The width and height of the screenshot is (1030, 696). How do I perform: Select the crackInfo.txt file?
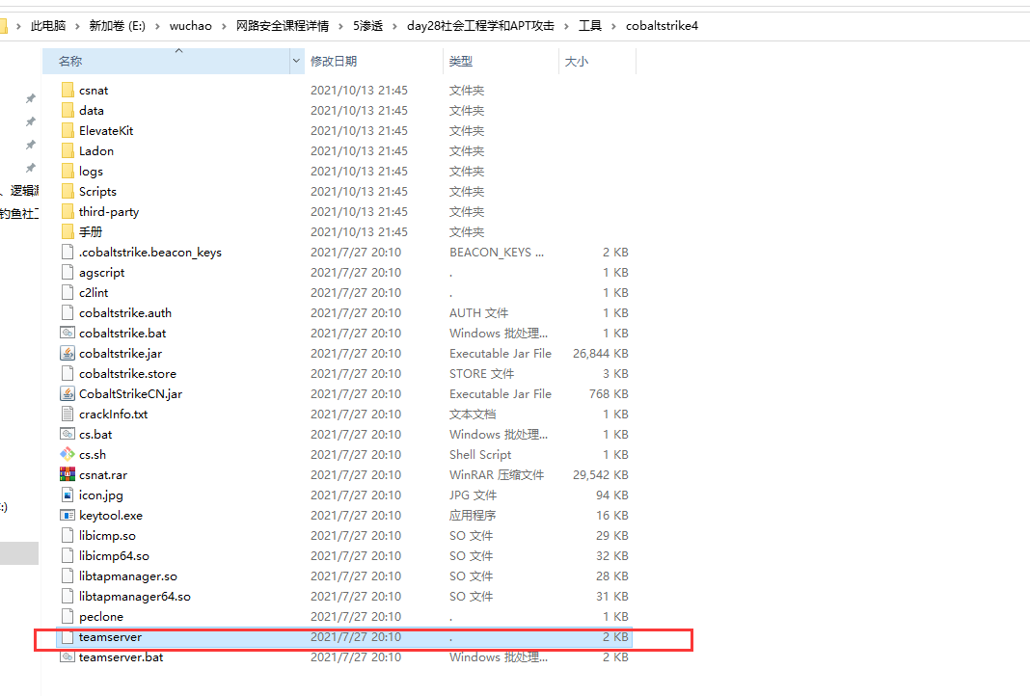(113, 414)
